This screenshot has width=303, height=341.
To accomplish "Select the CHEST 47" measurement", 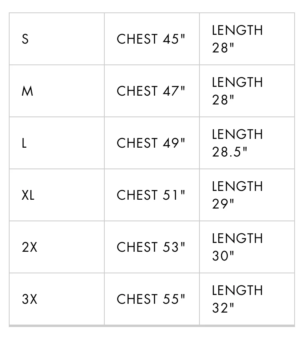I will pyautogui.click(x=151, y=91).
